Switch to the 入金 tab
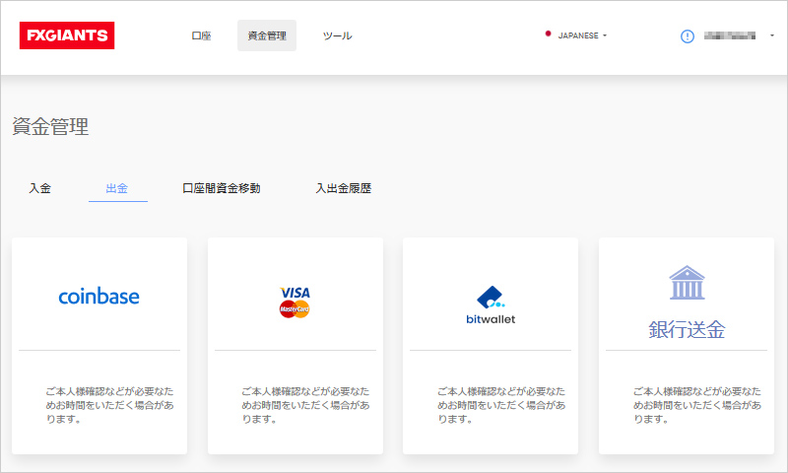 [x=39, y=188]
